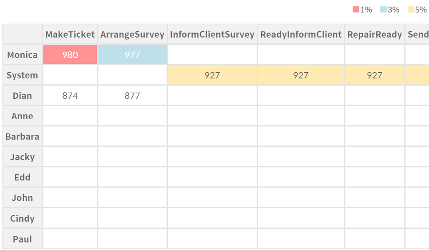
Task: Select System's ReadyInformClient cell showing 927
Action: [301, 75]
